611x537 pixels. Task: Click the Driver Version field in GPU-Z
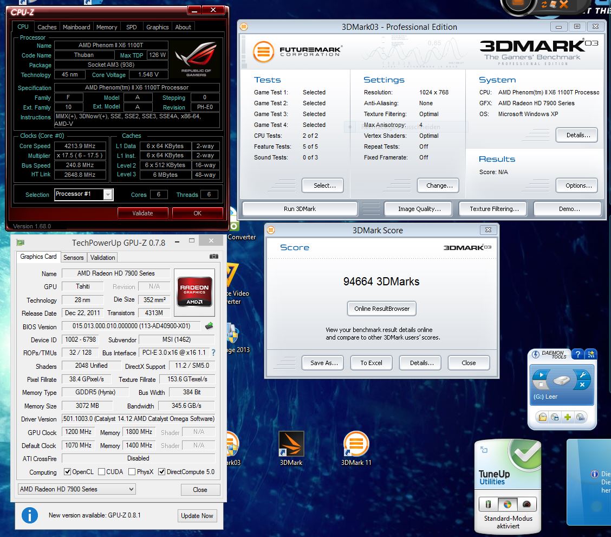[138, 419]
